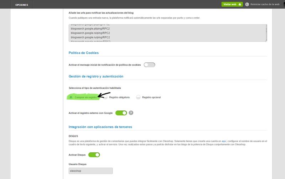This screenshot has height=179, width=285.
Task: Click the blogsearch.google.ro ping URL line
Action: 90,33
